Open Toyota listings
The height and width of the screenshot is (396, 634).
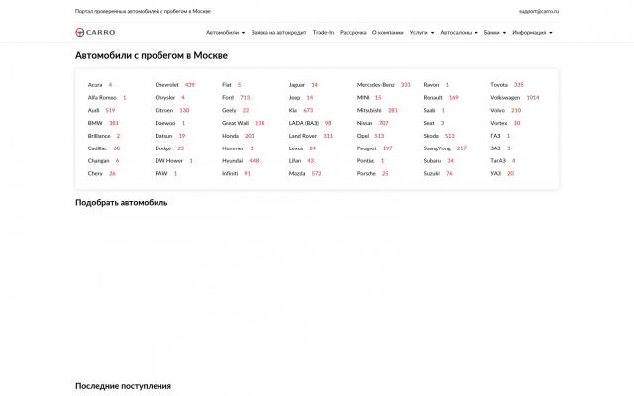click(x=499, y=85)
